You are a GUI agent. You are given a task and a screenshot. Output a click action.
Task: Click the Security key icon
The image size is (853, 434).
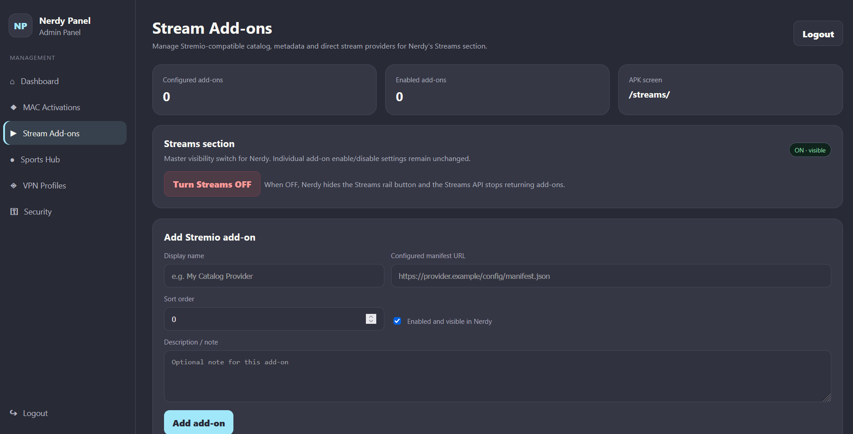click(14, 212)
